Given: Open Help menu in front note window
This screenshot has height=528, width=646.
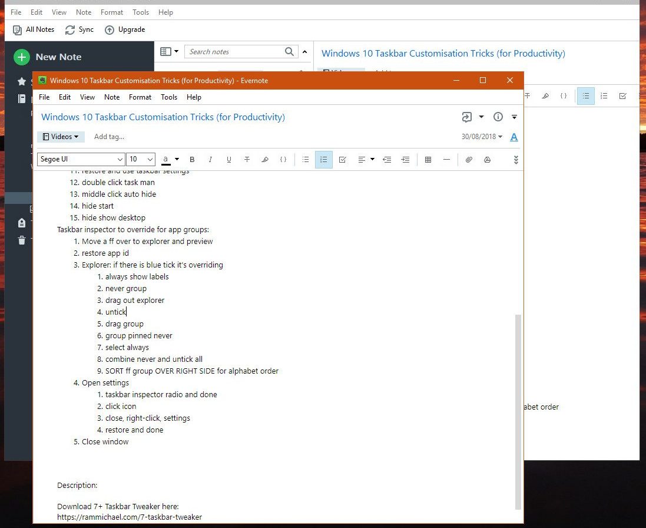Looking at the screenshot, I should pos(194,97).
